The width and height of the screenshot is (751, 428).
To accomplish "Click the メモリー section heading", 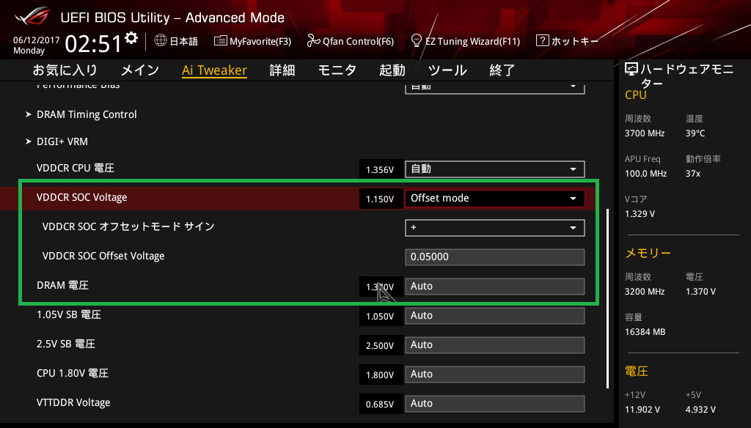I will (648, 253).
